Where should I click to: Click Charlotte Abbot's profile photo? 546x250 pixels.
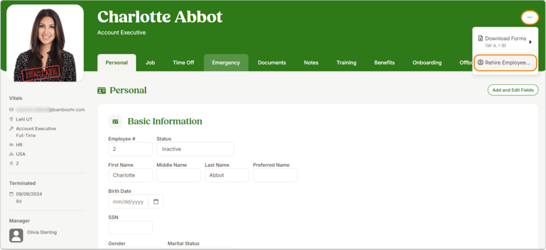click(x=45, y=43)
